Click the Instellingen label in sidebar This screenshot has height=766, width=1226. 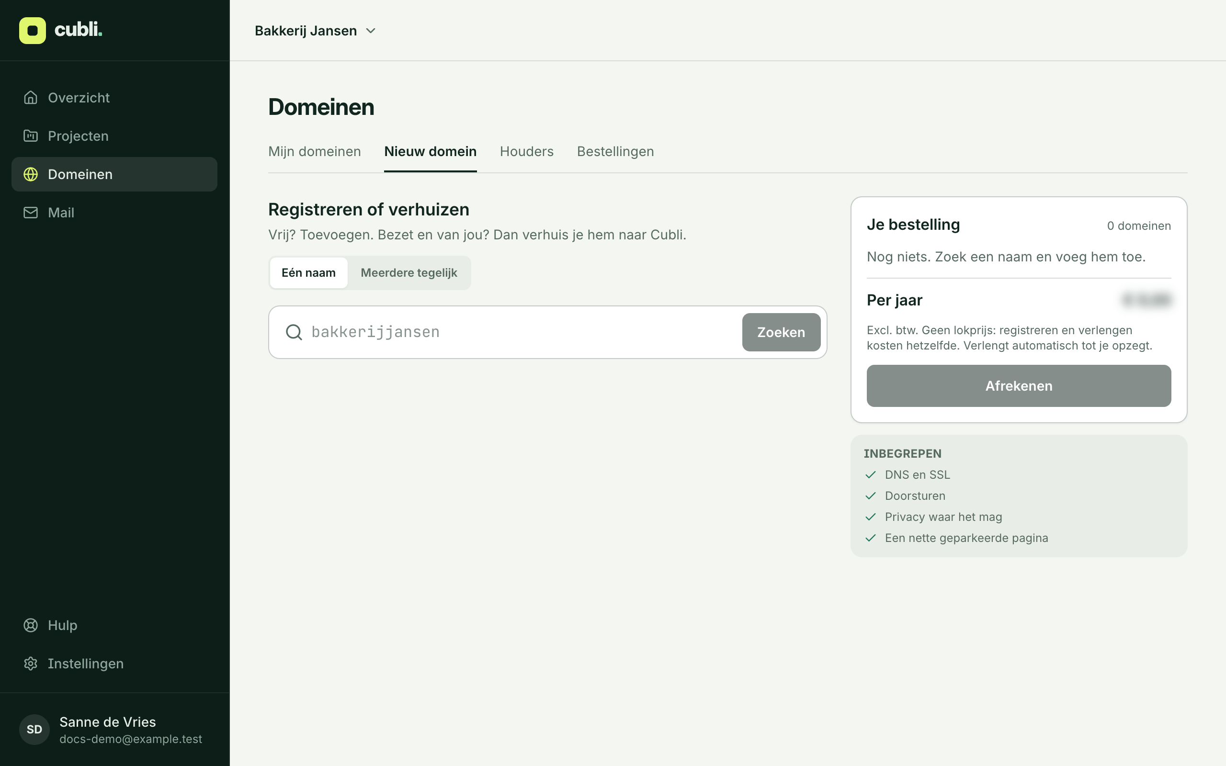pos(86,664)
